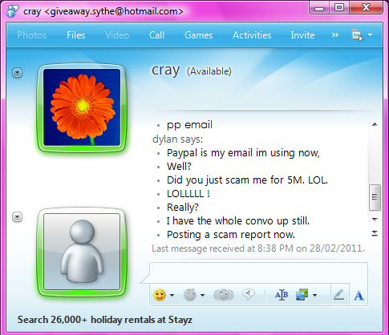Expand the emoticon list dropdown arrow
The height and width of the screenshot is (335, 389).
coord(172,295)
